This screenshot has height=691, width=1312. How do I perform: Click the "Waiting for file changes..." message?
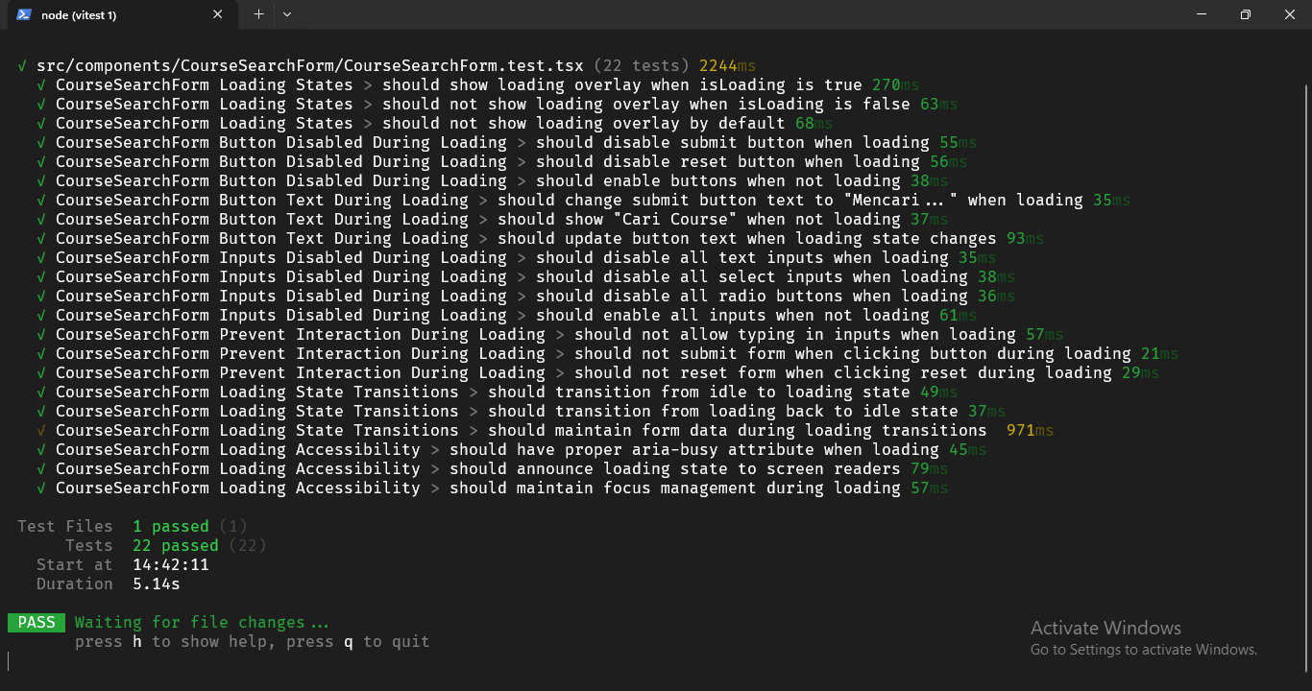tap(202, 622)
